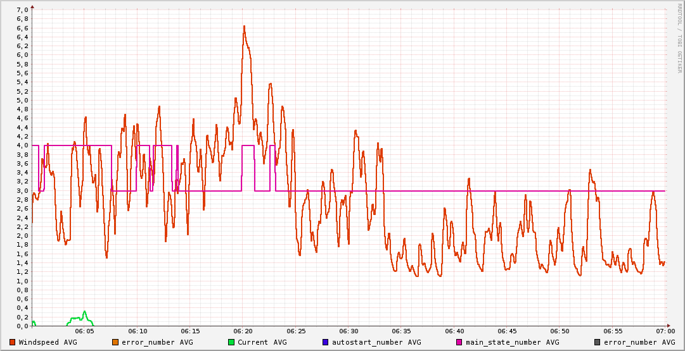Click the 06:20 time axis label
The height and width of the screenshot is (351, 685).
243,331
